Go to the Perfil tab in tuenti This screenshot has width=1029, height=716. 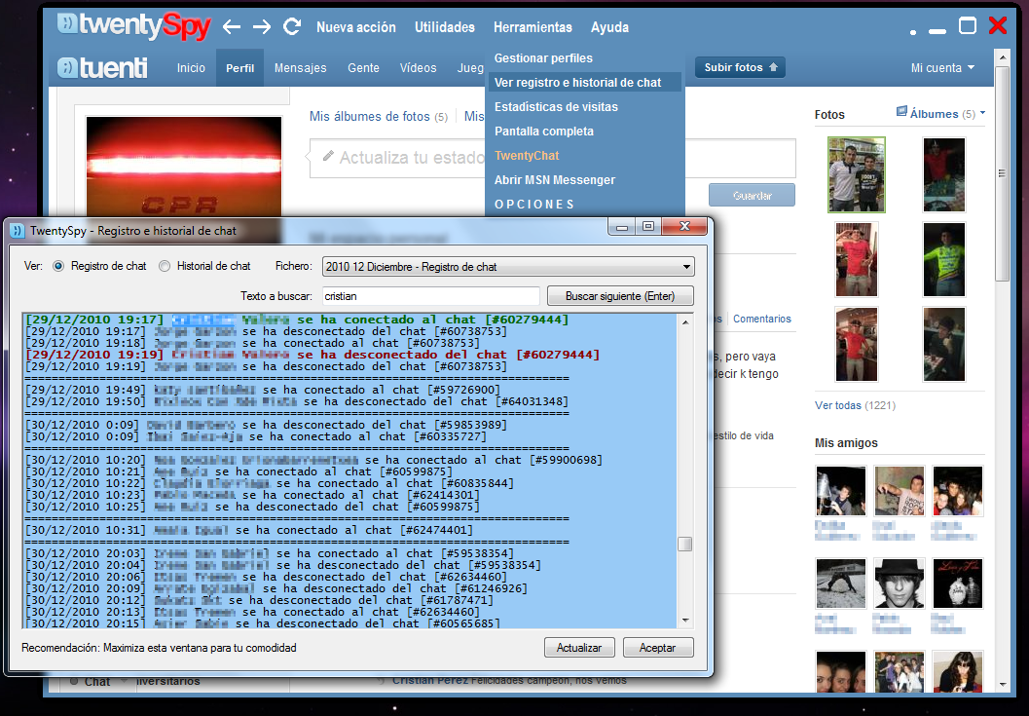coord(240,67)
